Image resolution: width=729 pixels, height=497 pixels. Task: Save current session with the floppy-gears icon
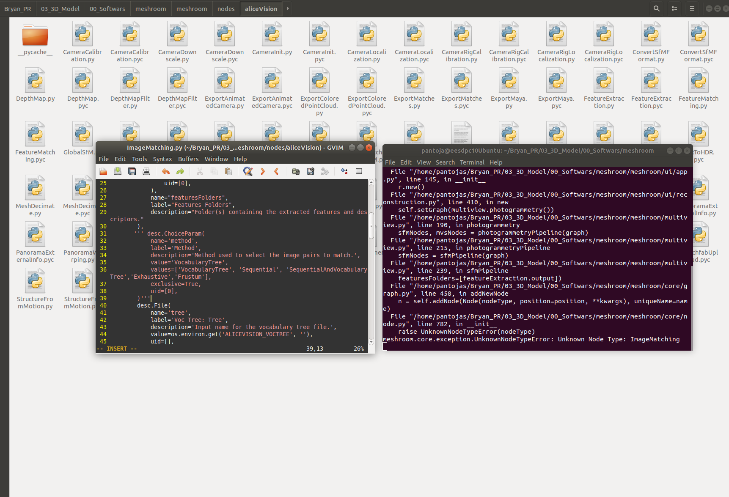tap(310, 171)
